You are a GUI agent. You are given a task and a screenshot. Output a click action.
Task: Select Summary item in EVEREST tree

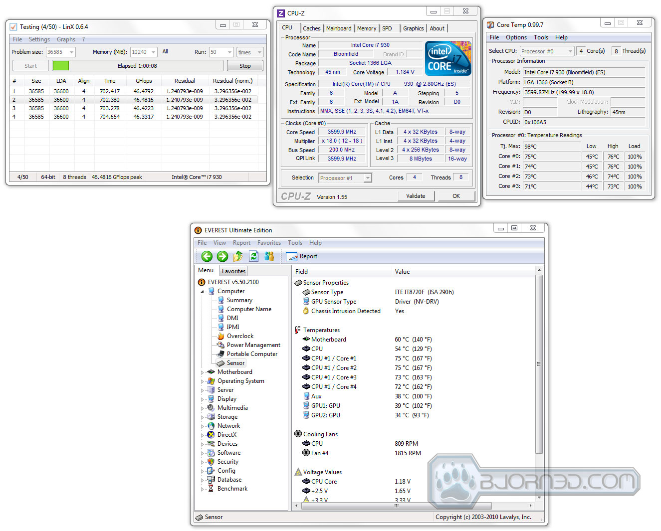239,300
